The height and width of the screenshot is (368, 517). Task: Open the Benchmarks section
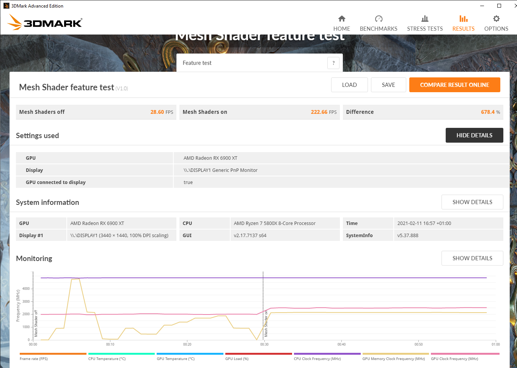(379, 24)
